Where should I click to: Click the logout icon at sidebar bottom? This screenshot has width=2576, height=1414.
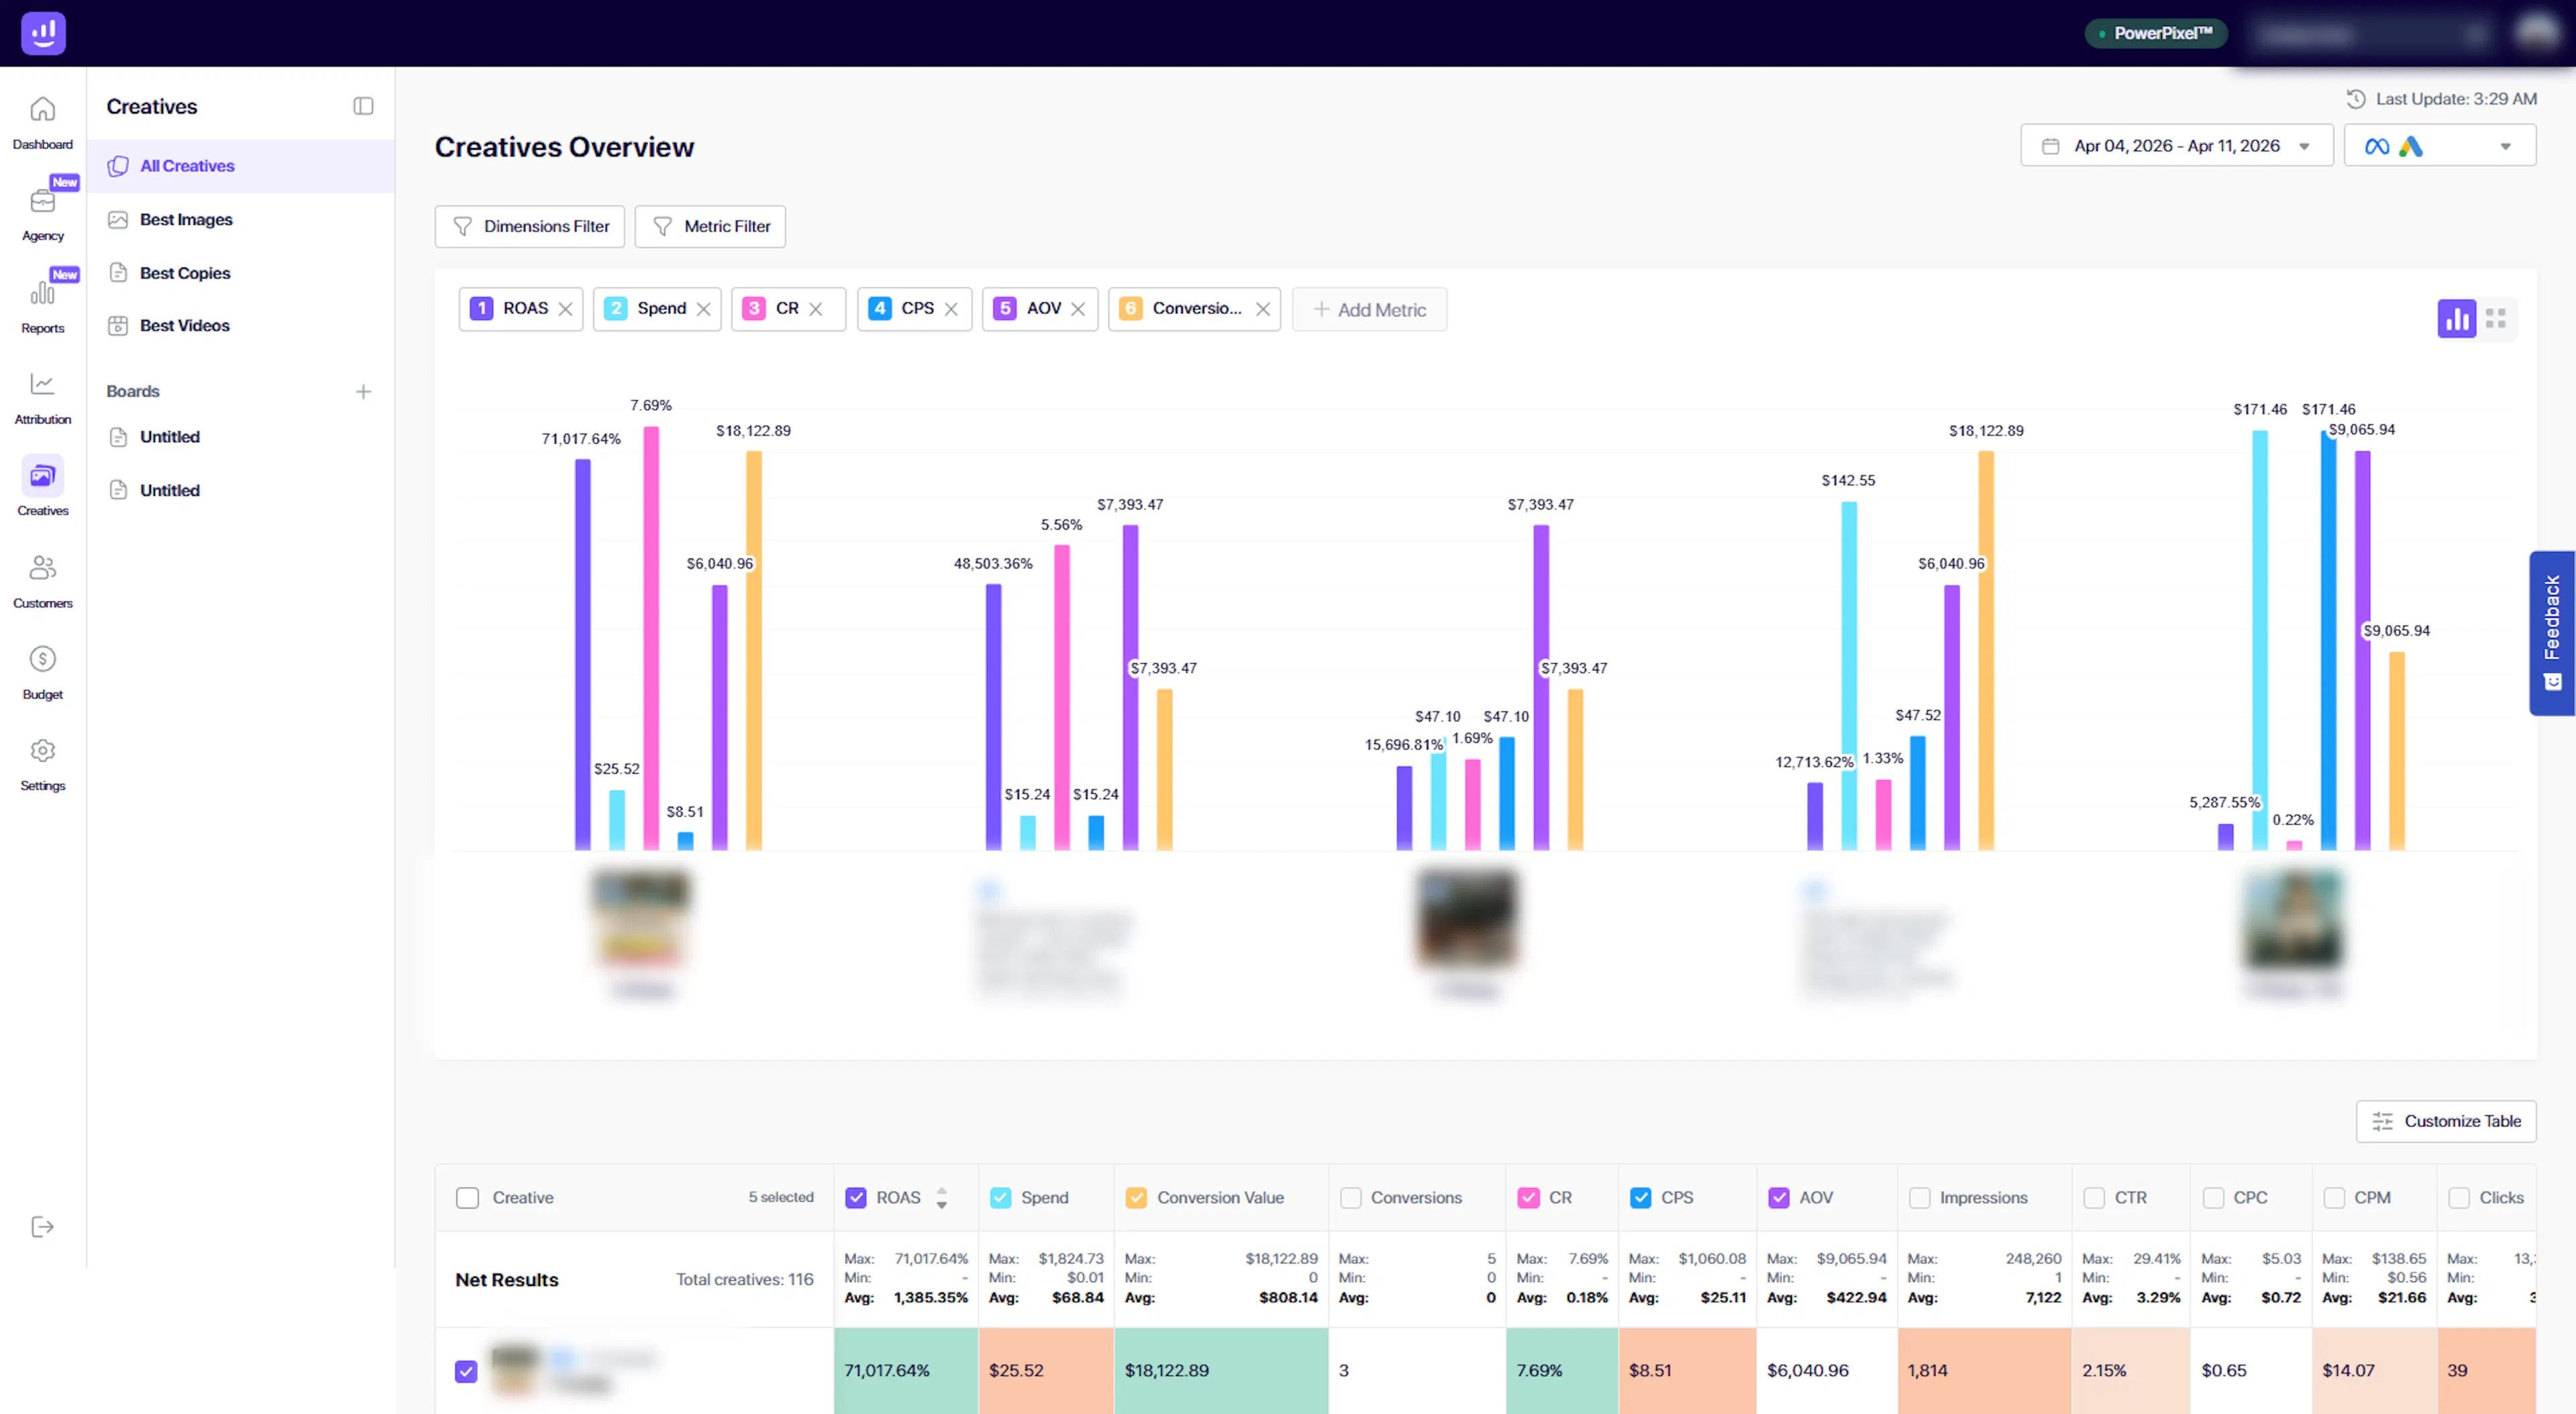pos(42,1227)
